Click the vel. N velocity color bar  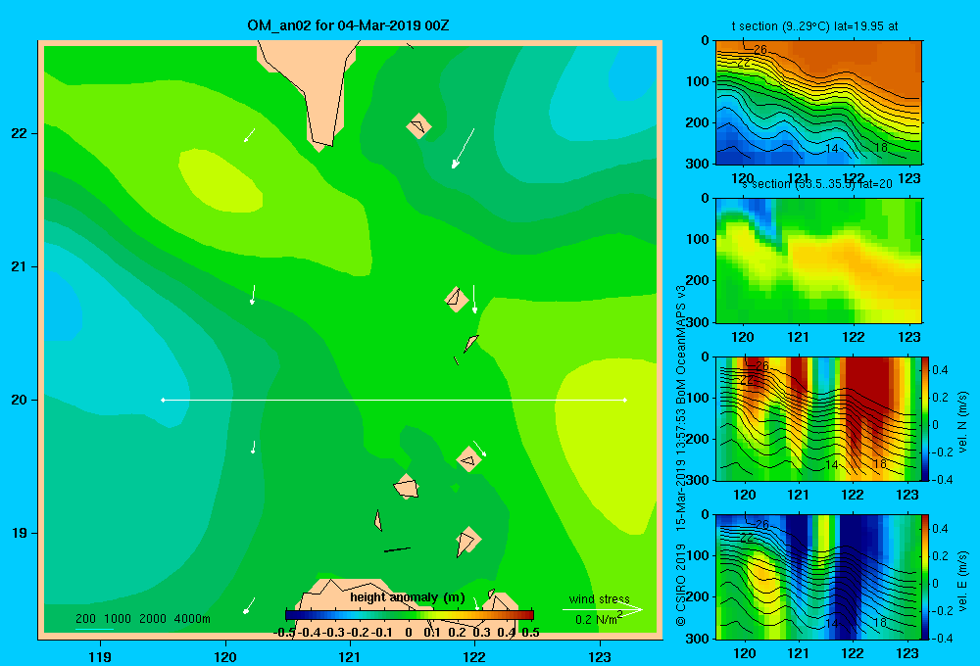point(925,418)
